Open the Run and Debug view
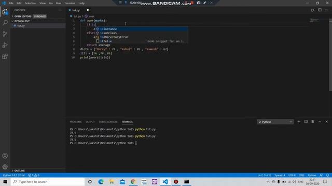The image size is (332, 186). tap(5, 45)
